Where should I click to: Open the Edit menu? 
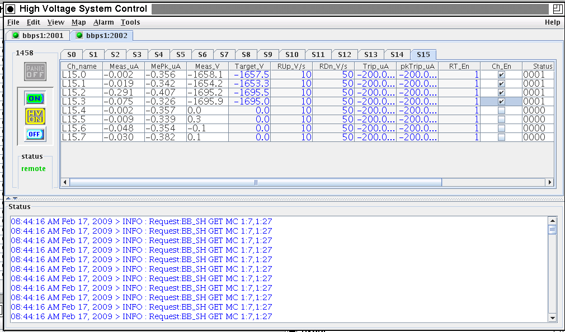point(34,22)
